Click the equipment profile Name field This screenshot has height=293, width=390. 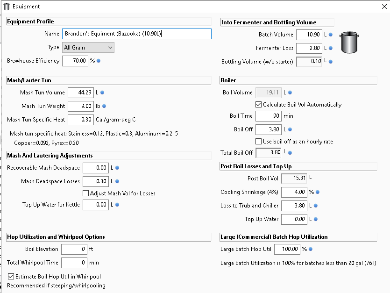[x=137, y=34]
